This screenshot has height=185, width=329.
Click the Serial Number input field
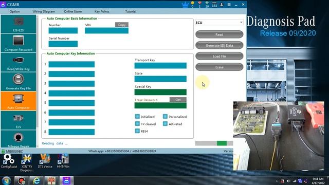click(63, 44)
